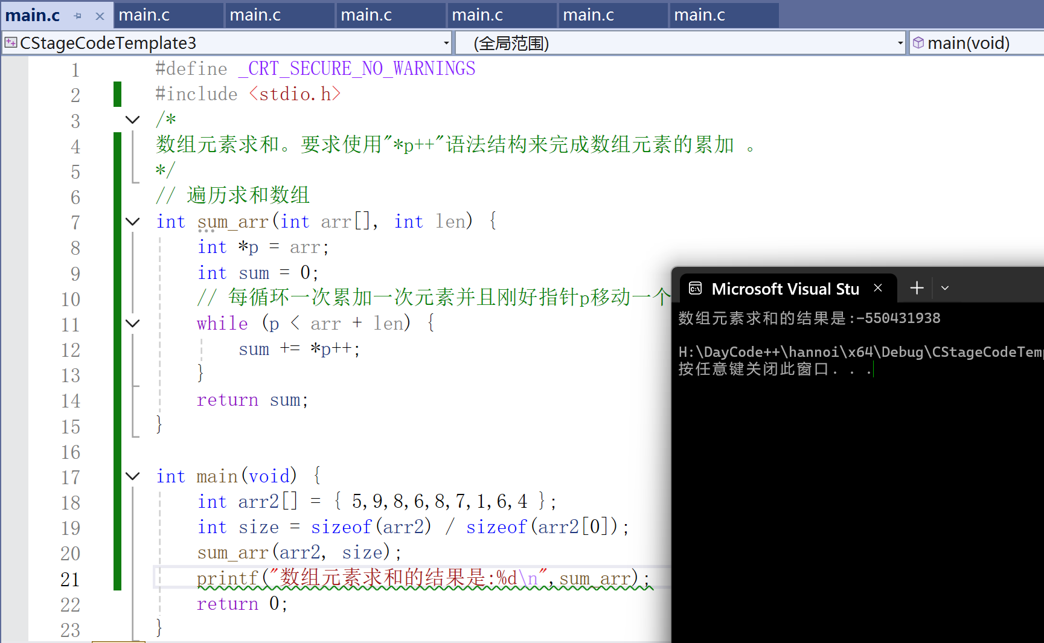Image resolution: width=1044 pixels, height=643 pixels.
Task: Open the console tab dropdown chevron
Action: pos(945,289)
